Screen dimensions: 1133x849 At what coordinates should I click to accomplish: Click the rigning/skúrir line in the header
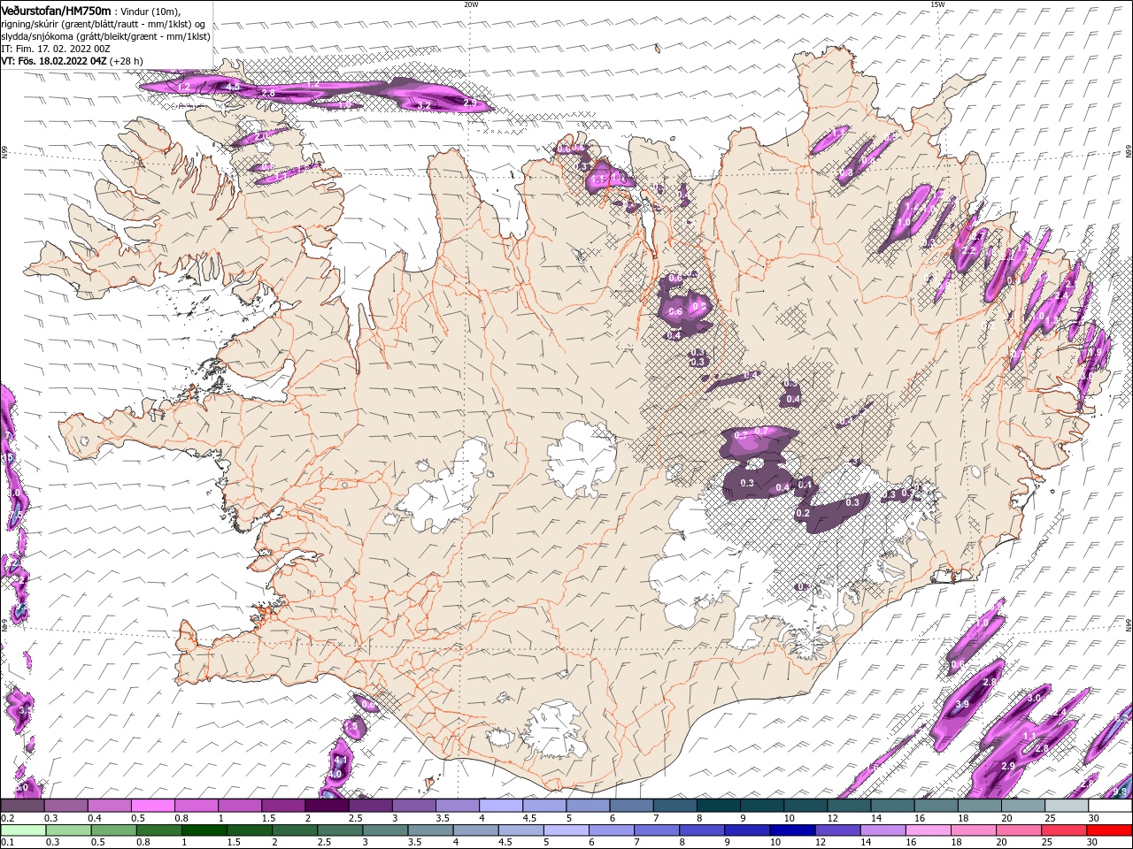(x=102, y=24)
